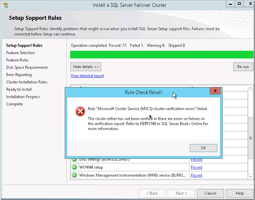Select Complete step in sidebar
Image resolution: width=255 pixels, height=200 pixels.
click(x=14, y=104)
